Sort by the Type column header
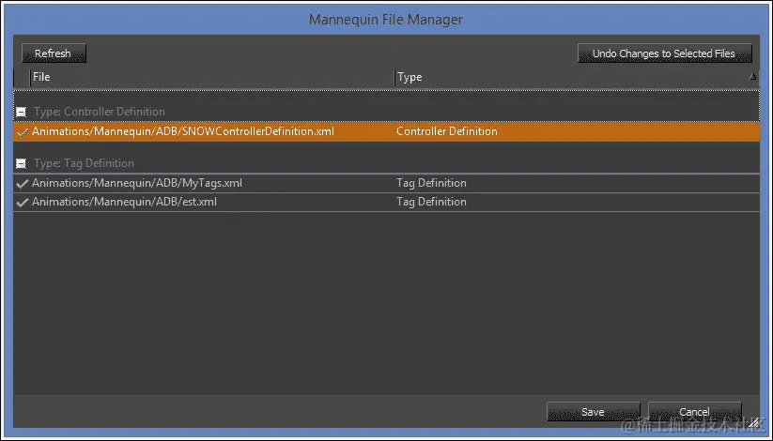 tap(577, 77)
